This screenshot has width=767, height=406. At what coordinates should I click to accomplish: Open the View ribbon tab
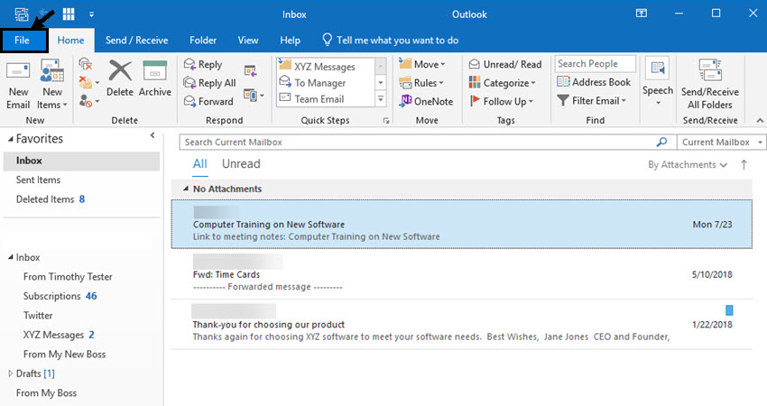click(x=248, y=41)
